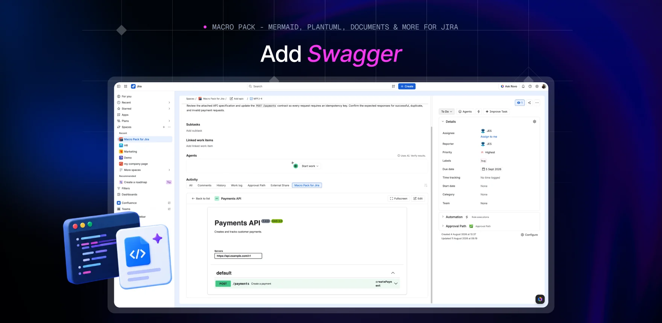The height and width of the screenshot is (323, 662).
Task: Open the Spaces more options ellipsis
Action: (169, 127)
